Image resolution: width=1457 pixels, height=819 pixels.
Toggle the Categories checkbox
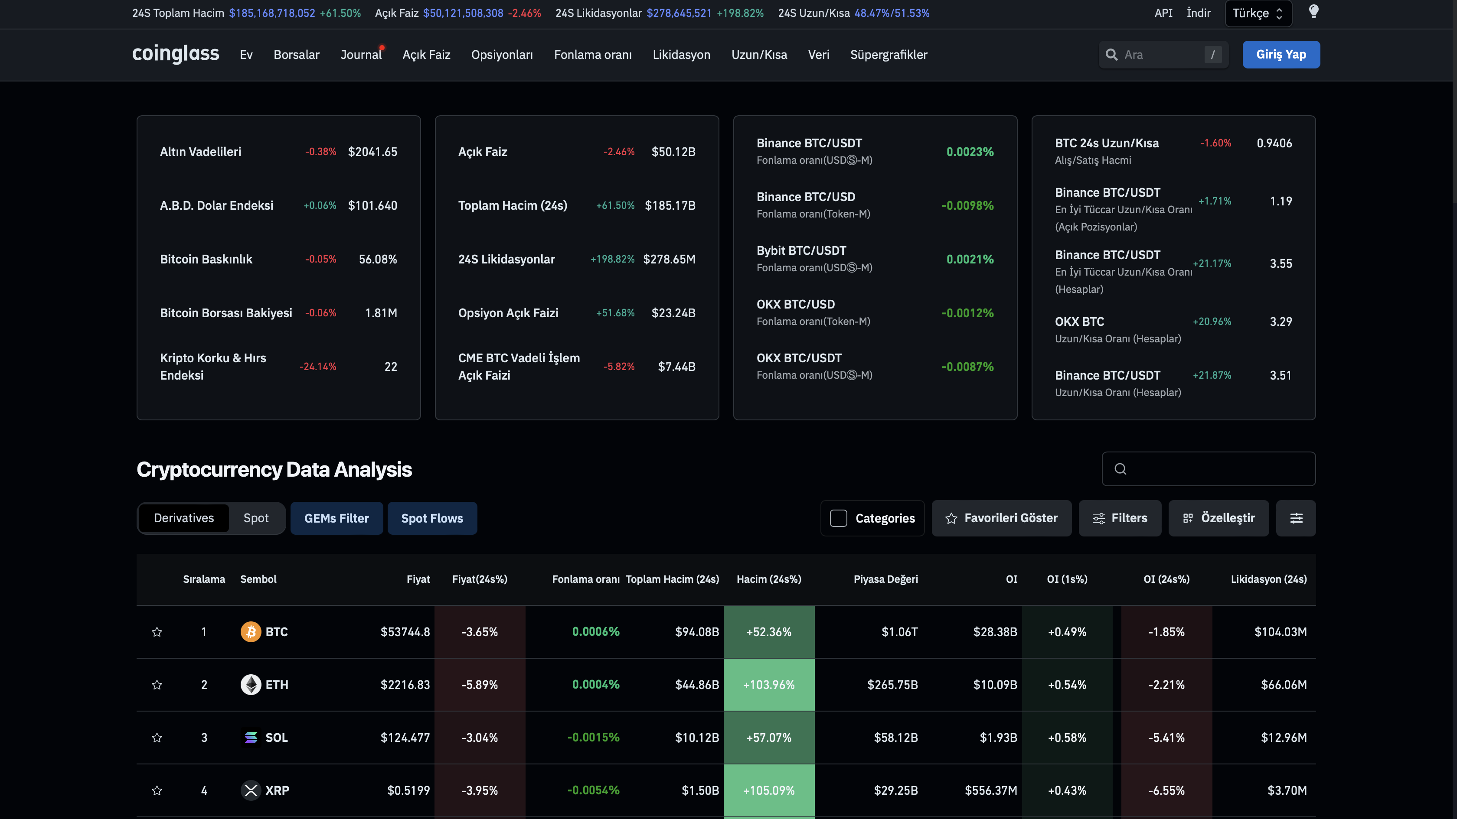pos(838,518)
